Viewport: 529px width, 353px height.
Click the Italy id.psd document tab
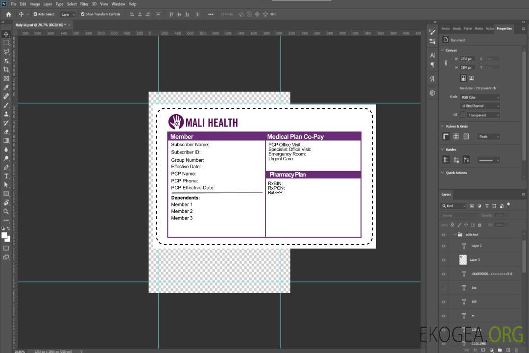[40, 25]
